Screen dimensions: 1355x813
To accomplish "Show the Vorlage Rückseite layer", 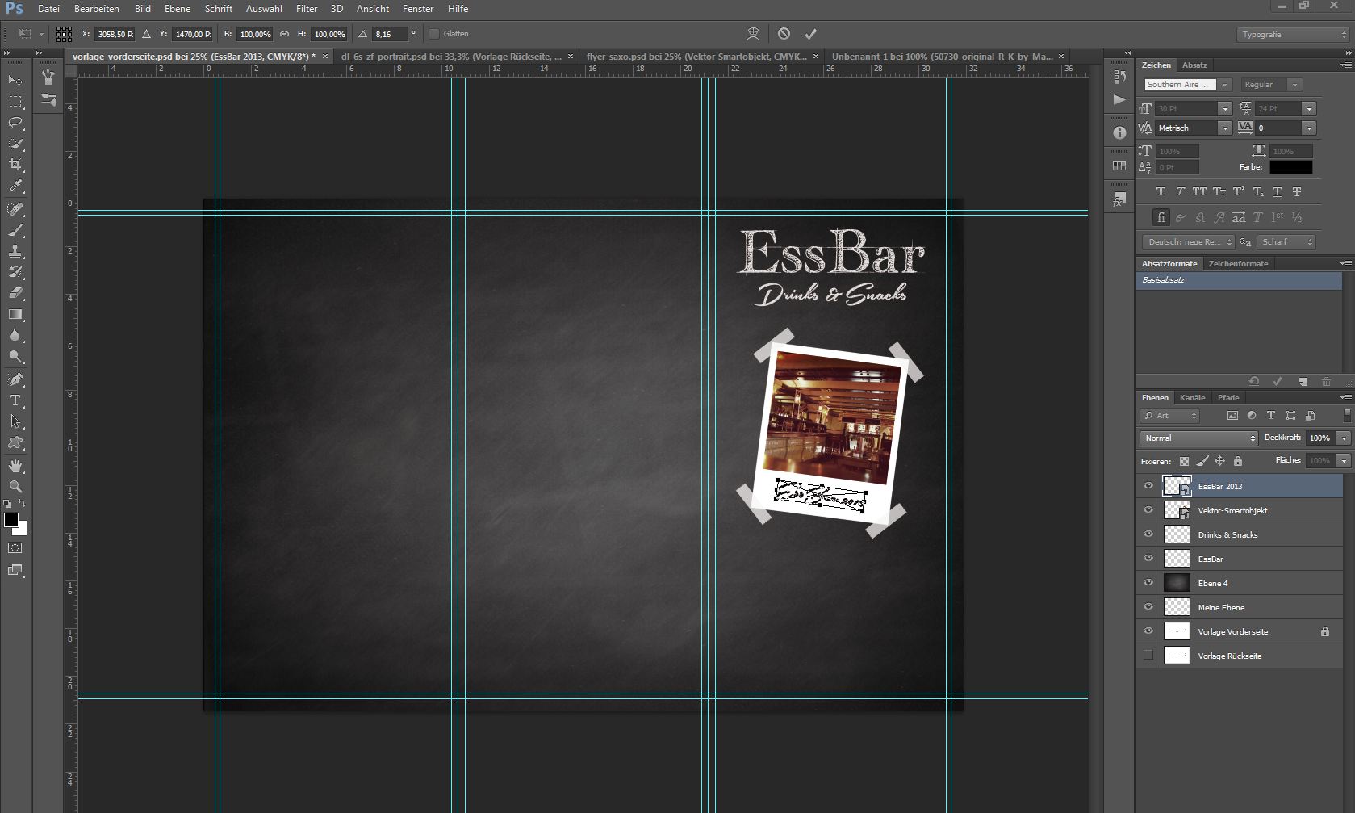I will coord(1148,656).
